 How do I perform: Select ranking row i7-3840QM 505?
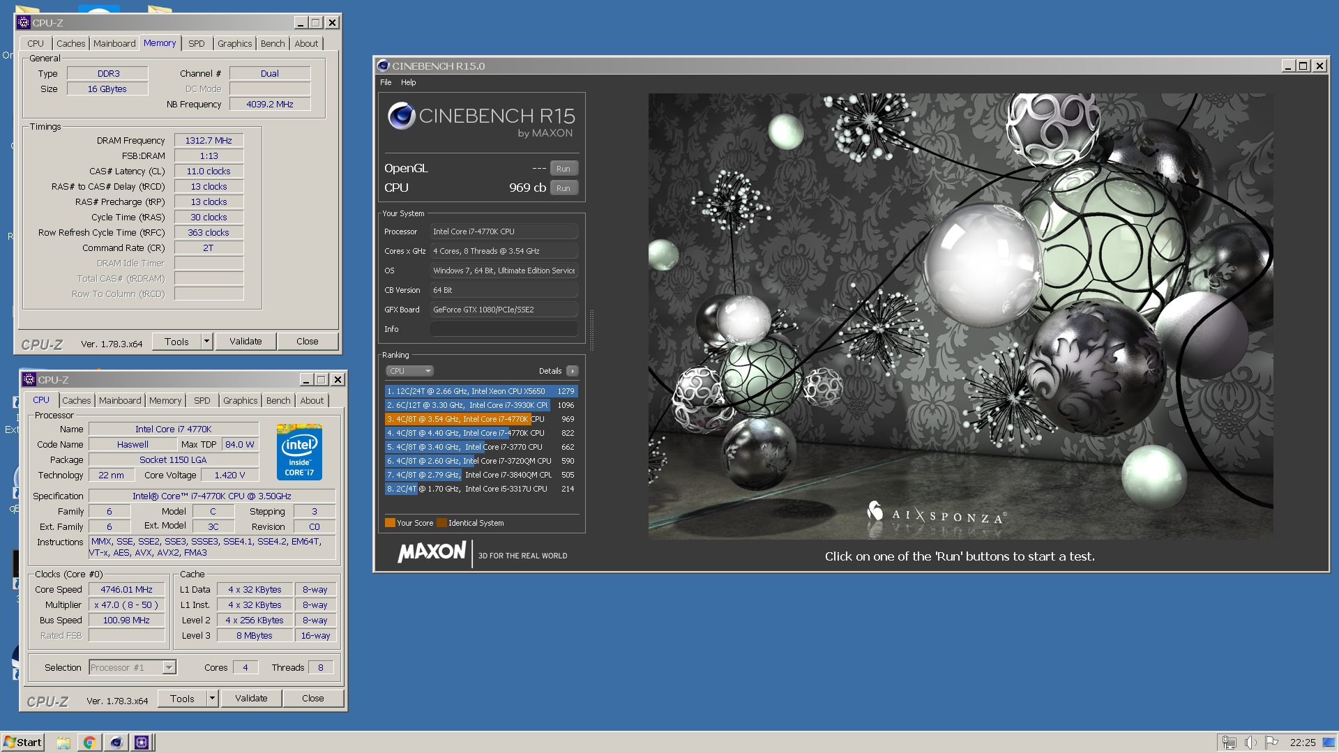click(x=481, y=475)
